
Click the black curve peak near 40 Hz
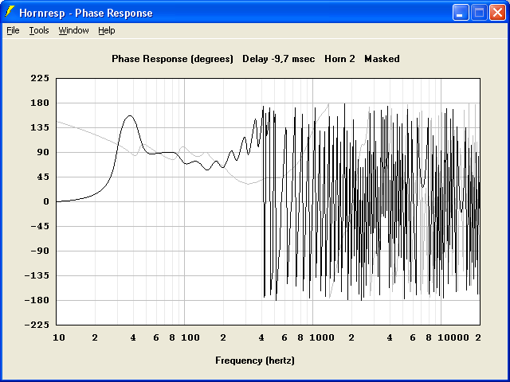(x=130, y=115)
